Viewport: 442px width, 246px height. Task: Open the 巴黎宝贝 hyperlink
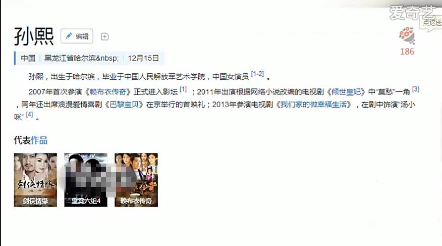(x=124, y=105)
